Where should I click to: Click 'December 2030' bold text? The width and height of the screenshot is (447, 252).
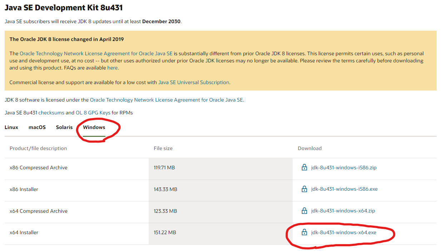coord(161,21)
